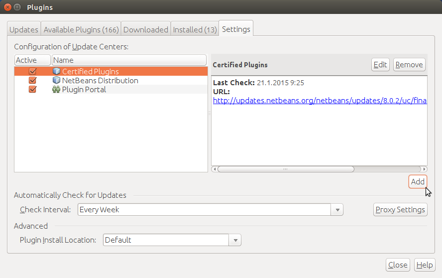Image resolution: width=442 pixels, height=278 pixels.
Task: Open the updates.netbeans.org URL link
Action: click(x=320, y=101)
